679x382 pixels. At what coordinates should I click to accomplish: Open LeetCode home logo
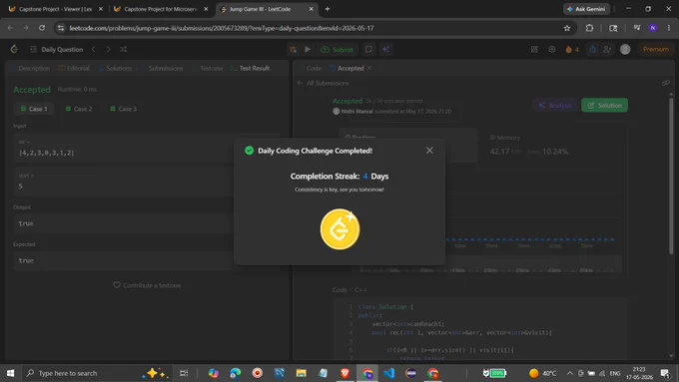coord(14,49)
